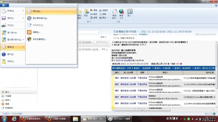Image resolution: width=218 pixels, height=122 pixels.
Task: Toggle flag on the 上午 07:51 message
Action: [x=107, y=42]
